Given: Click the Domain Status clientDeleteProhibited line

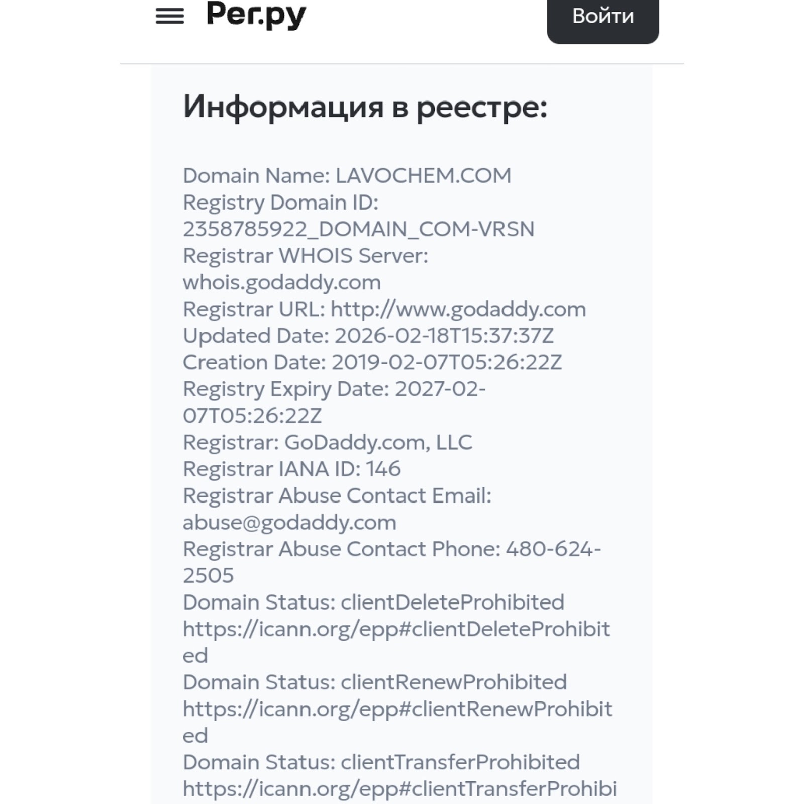Looking at the screenshot, I should (x=373, y=602).
